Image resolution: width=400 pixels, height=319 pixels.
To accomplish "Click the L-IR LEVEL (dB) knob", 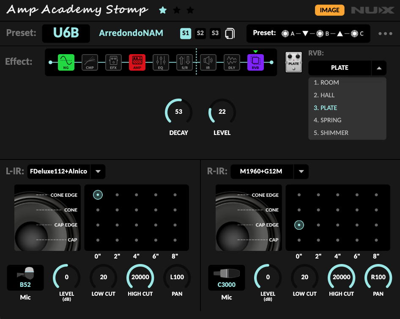I will tap(66, 278).
